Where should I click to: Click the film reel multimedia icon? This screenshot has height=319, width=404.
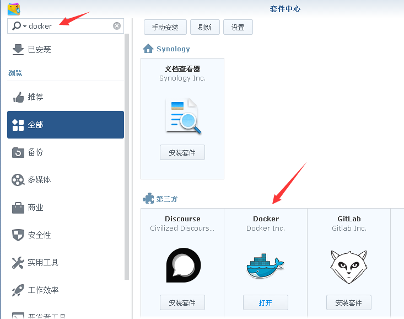18,180
